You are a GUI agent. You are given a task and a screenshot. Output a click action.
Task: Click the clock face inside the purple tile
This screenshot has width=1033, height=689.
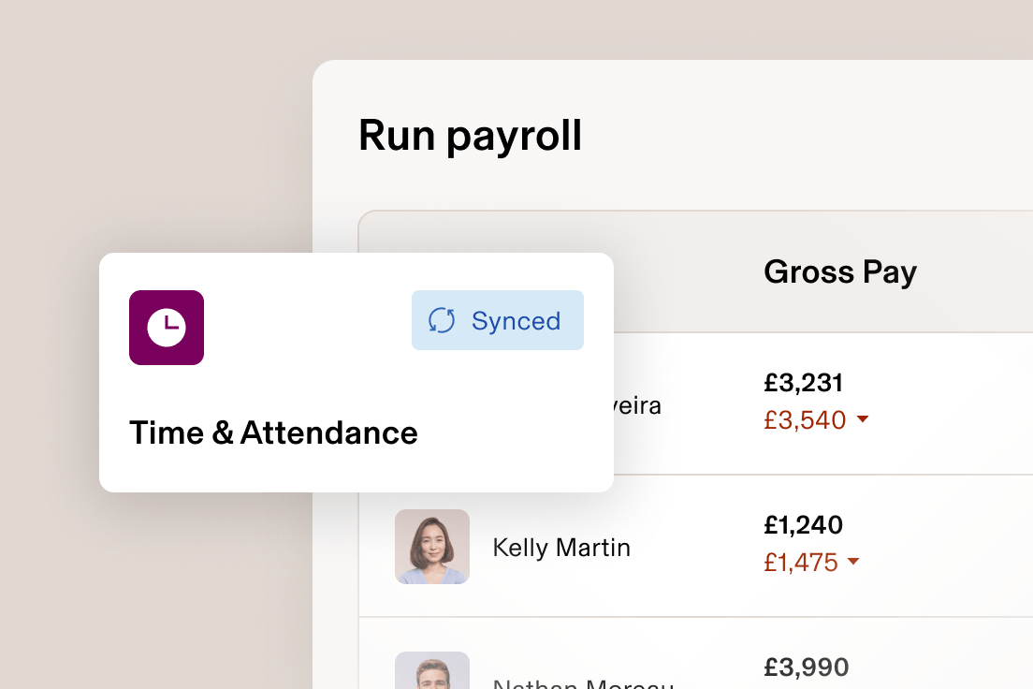166,326
